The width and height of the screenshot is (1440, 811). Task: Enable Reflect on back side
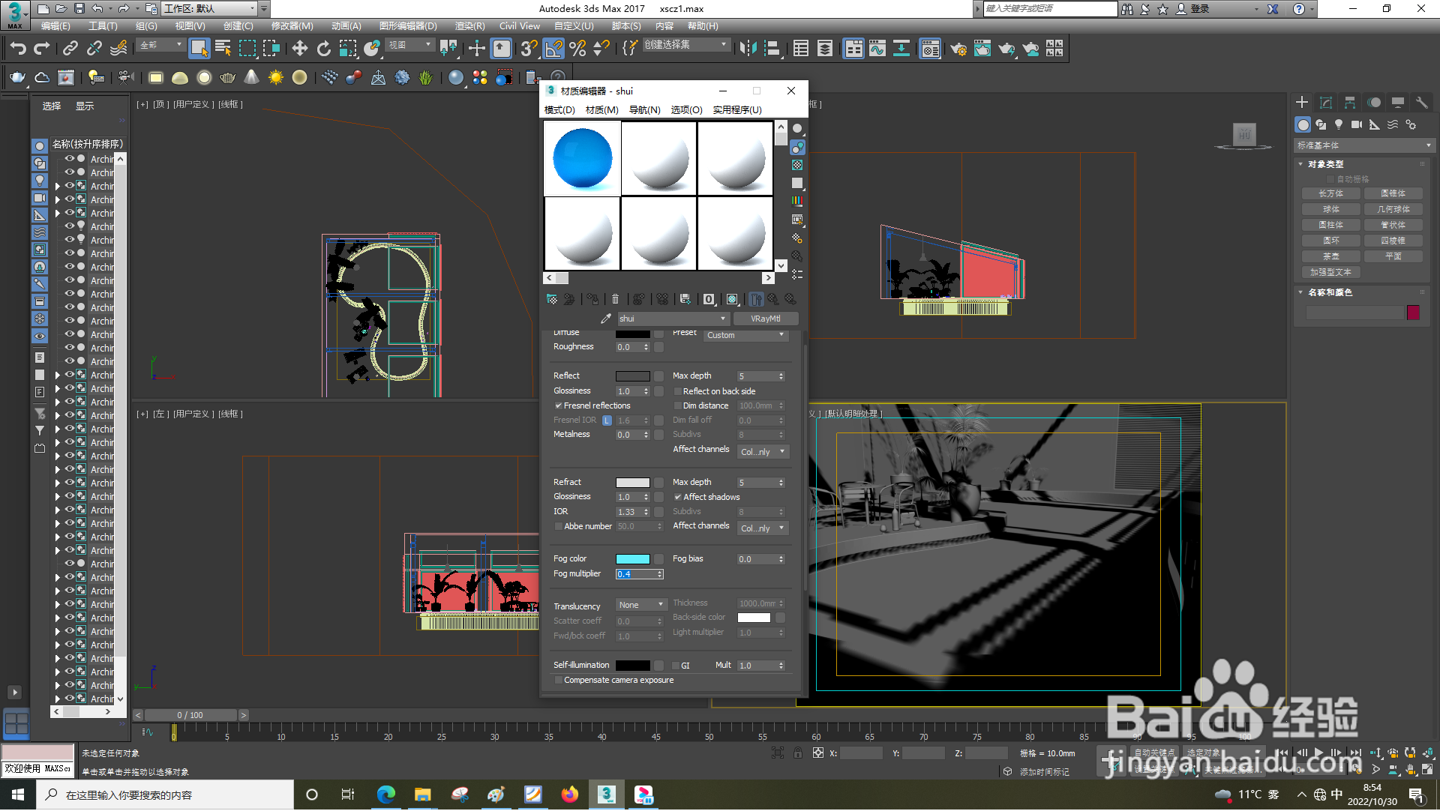click(x=677, y=392)
